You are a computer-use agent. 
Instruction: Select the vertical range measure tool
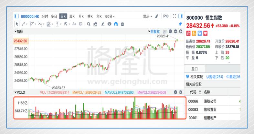[x=57, y=24]
